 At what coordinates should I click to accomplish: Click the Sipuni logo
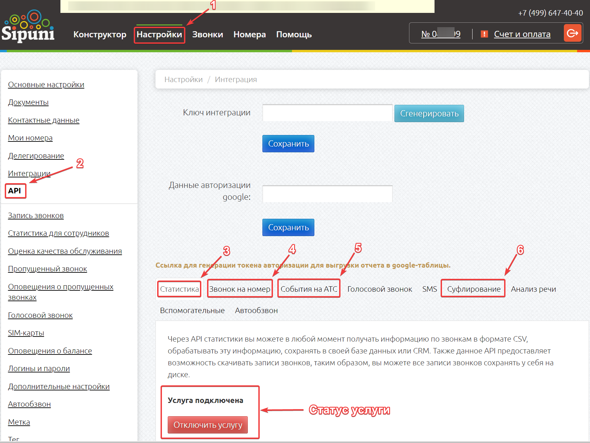(x=28, y=26)
